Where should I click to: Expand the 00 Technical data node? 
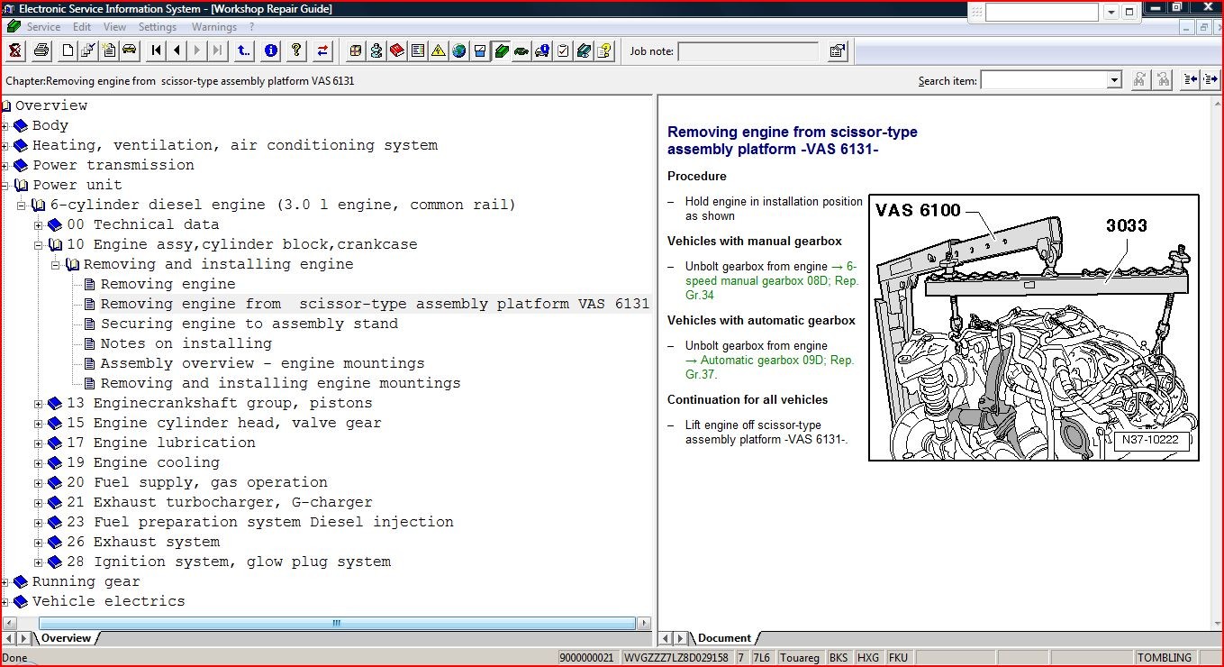[39, 225]
